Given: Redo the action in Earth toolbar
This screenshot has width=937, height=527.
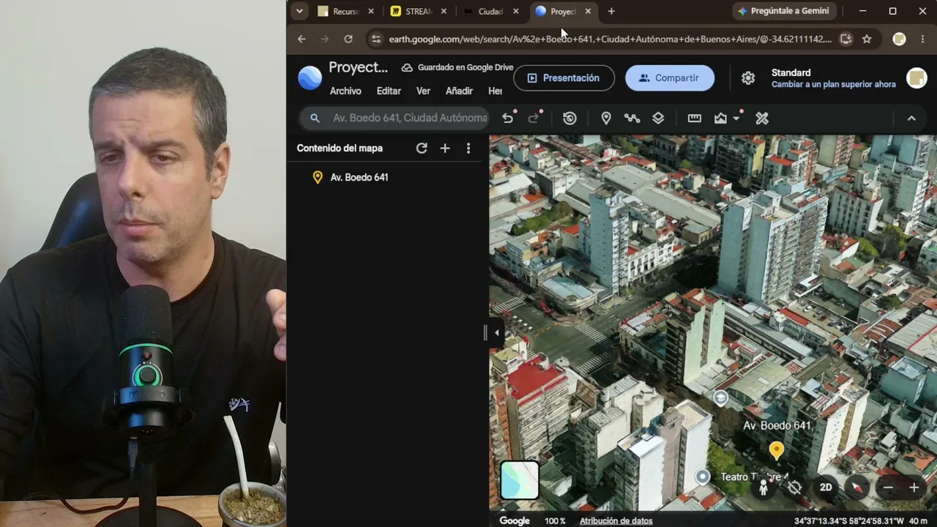Looking at the screenshot, I should [534, 118].
